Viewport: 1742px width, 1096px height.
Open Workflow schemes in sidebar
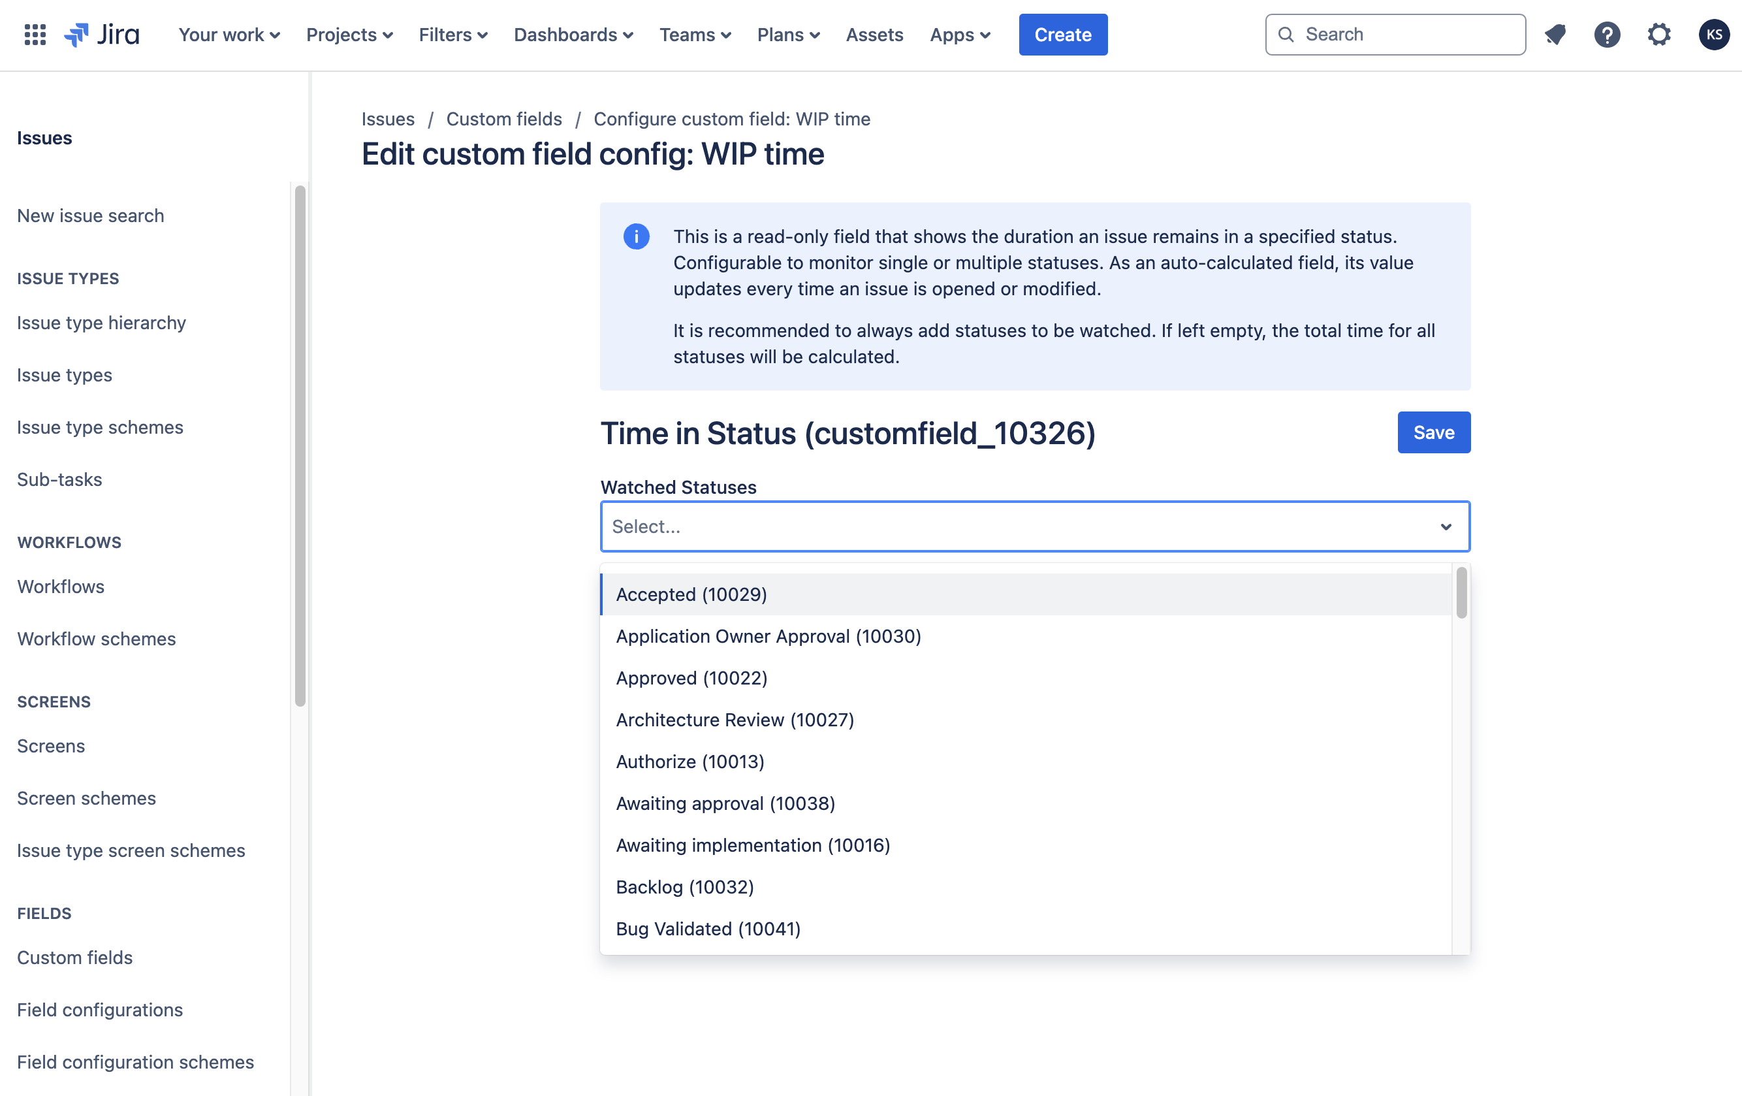(96, 639)
